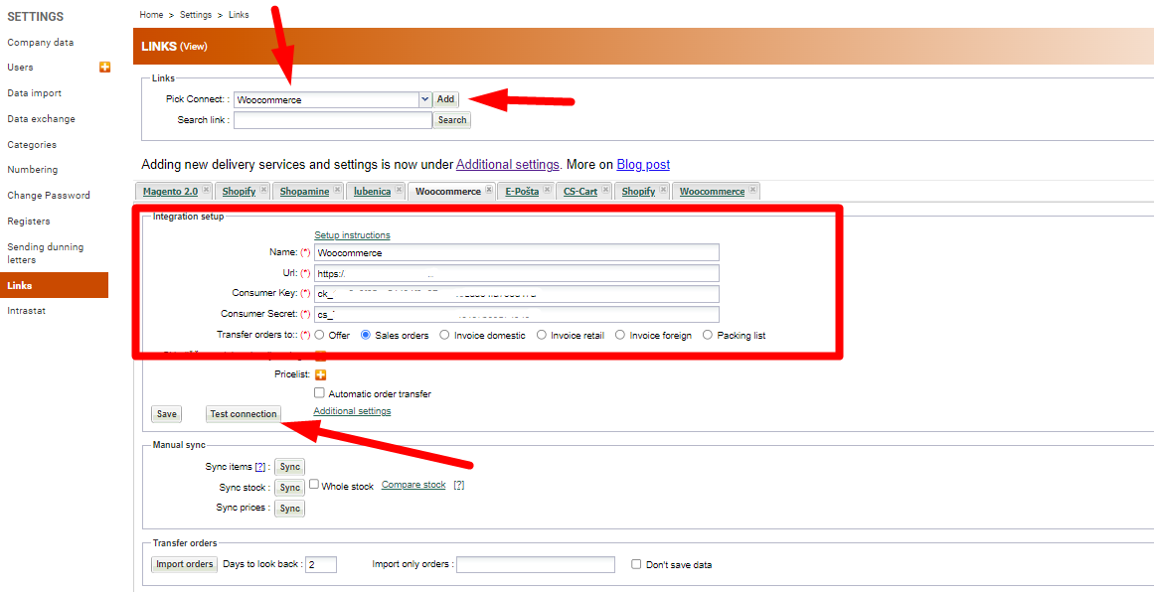Click Settings in the breadcrumb

point(195,15)
